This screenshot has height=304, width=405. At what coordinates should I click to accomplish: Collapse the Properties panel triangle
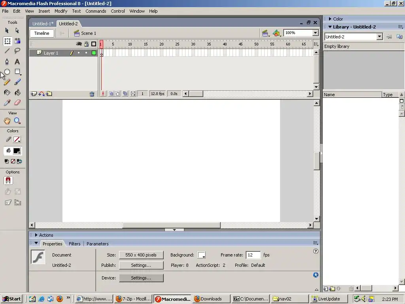click(x=36, y=243)
